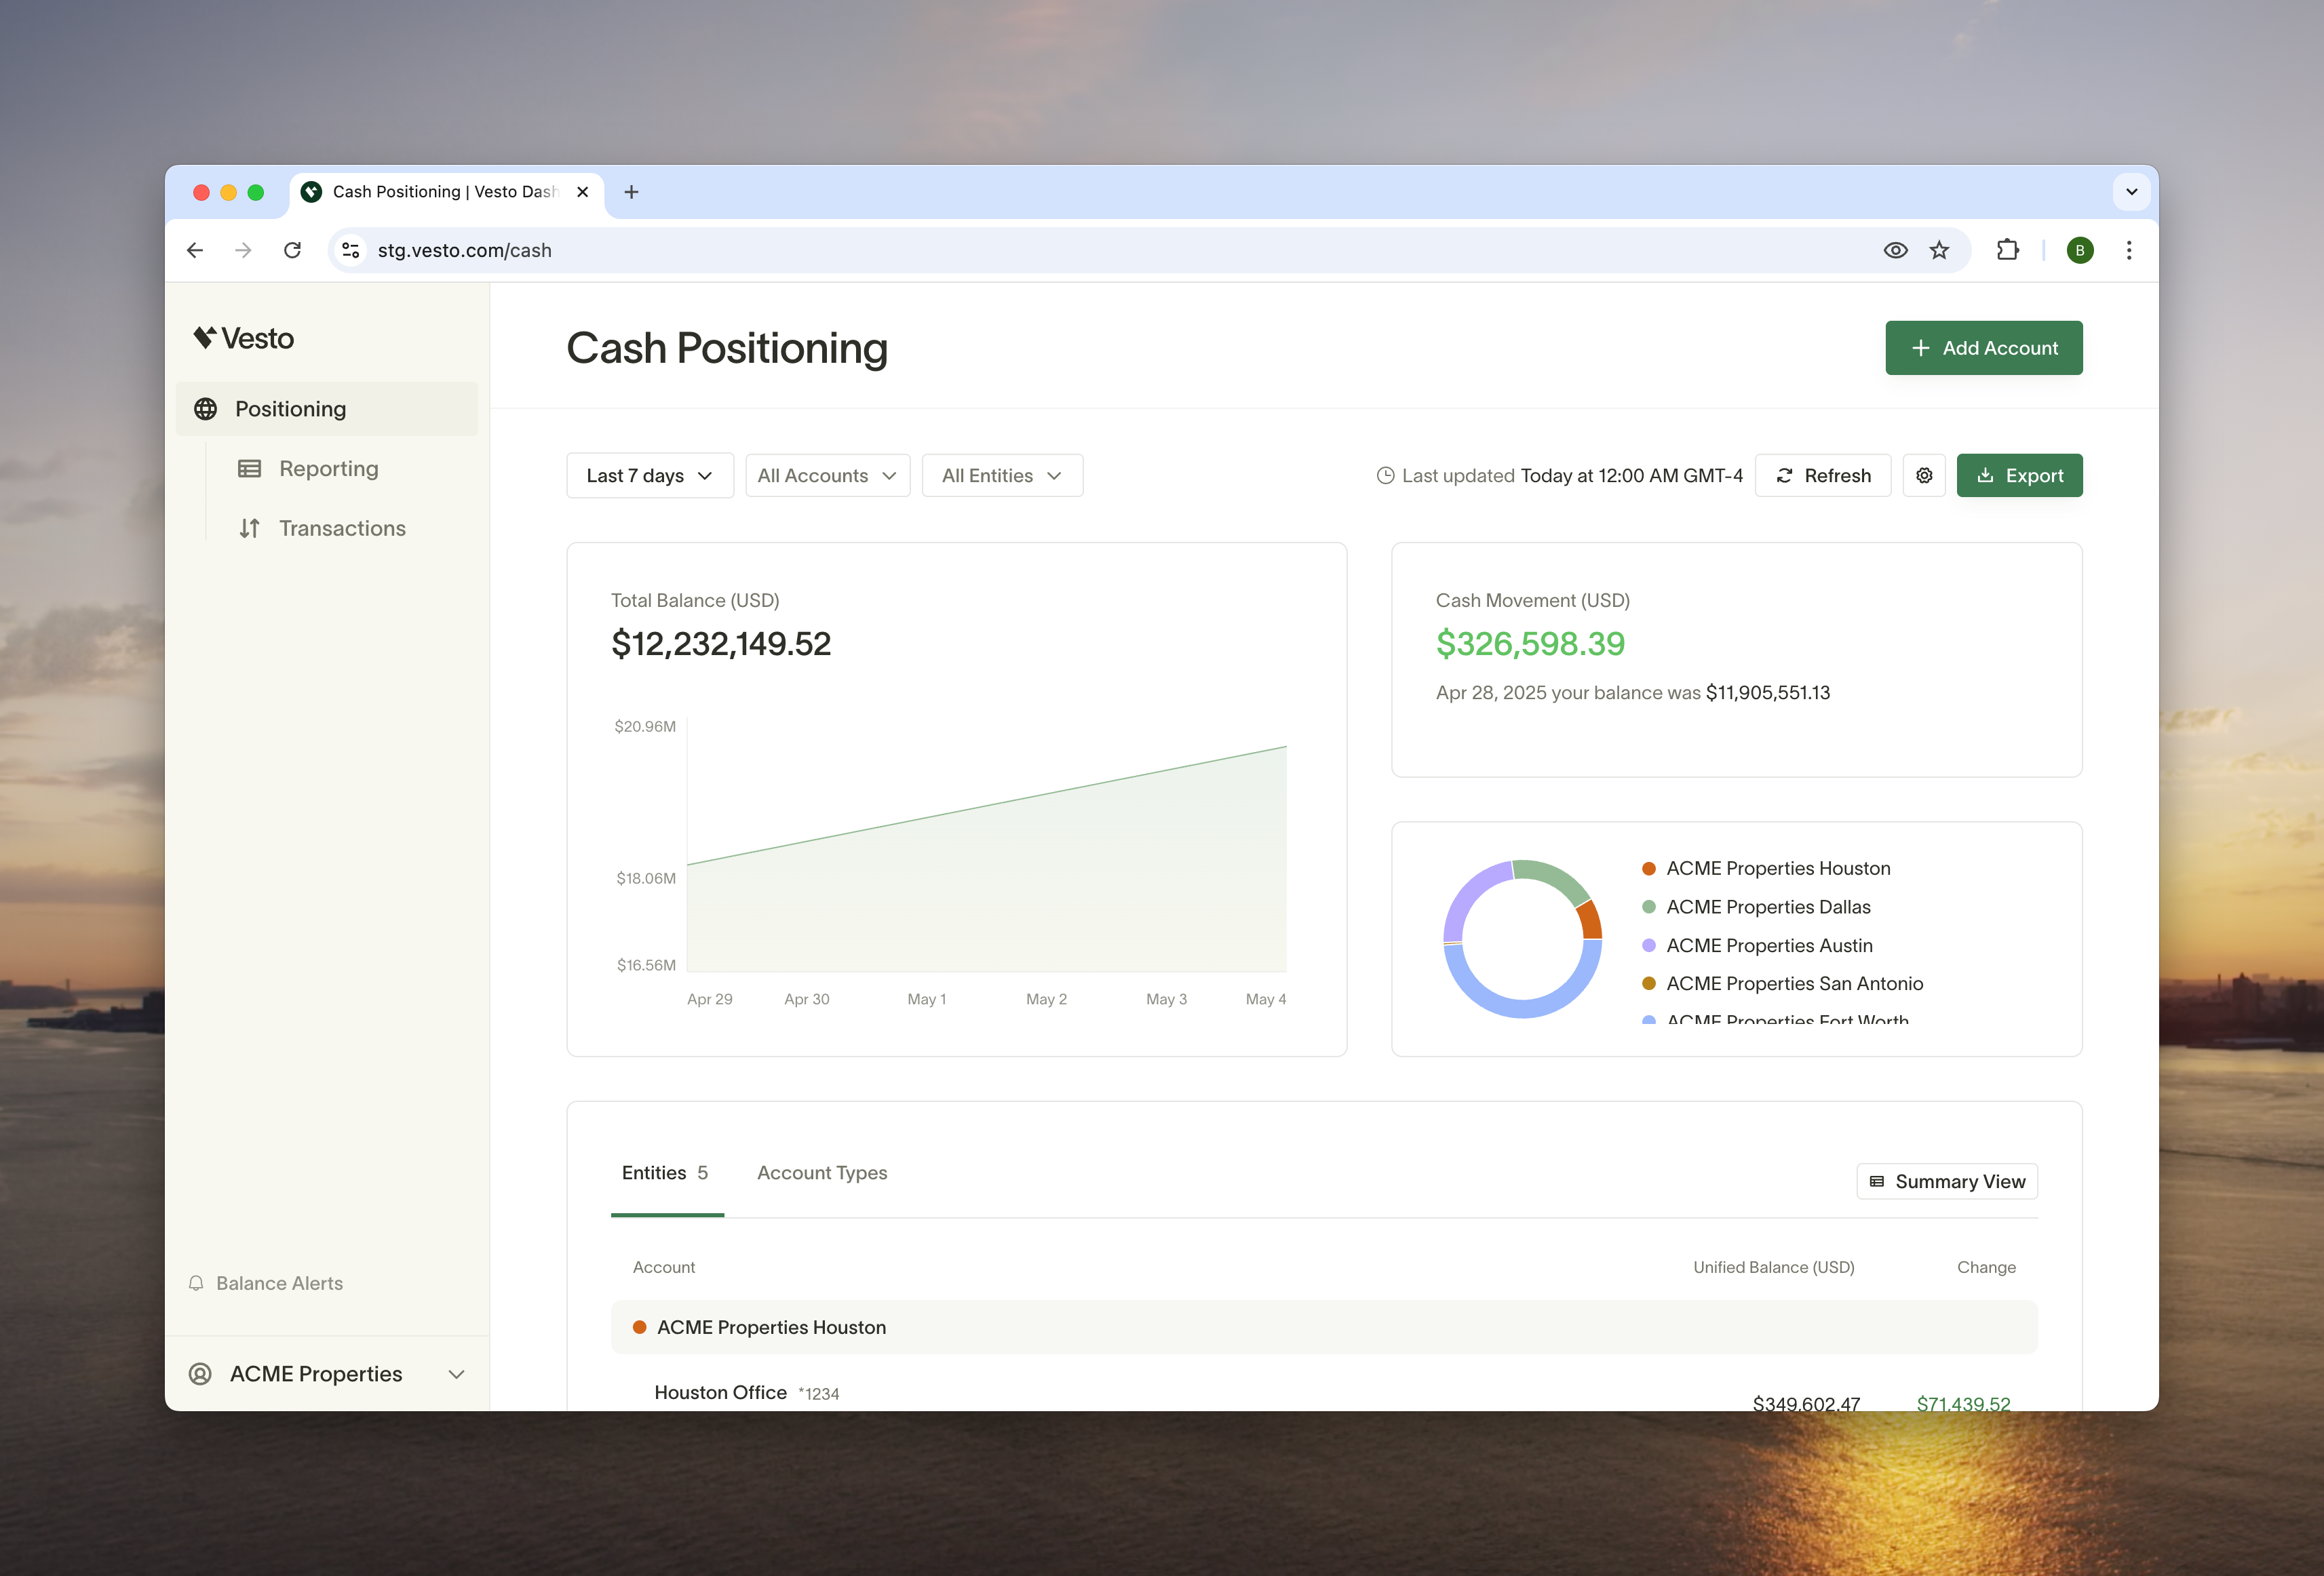
Task: Open ACME Properties organization switcher
Action: (x=327, y=1374)
